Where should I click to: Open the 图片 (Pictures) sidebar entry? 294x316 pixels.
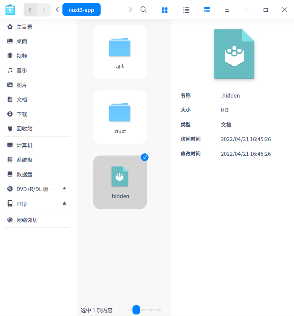point(21,85)
